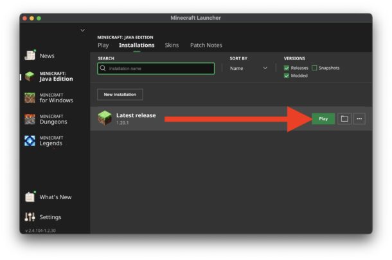
Task: Switch to the Play tab
Action: [103, 45]
